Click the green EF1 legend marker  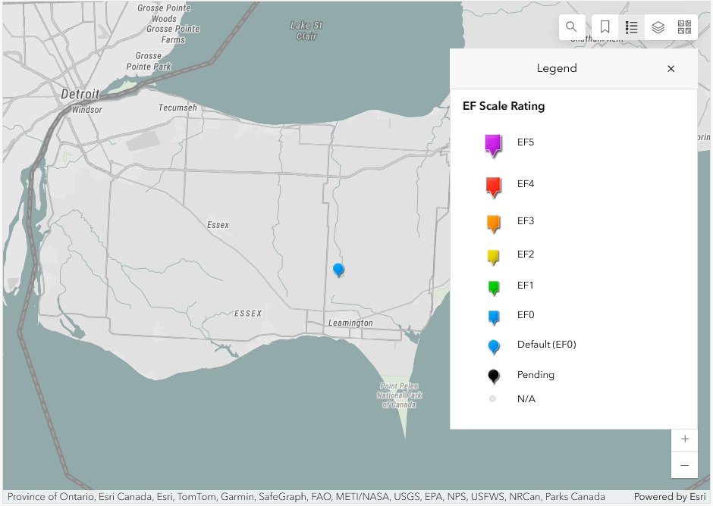click(x=493, y=288)
